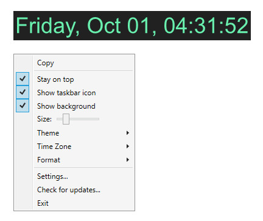Viewport: 263px width, 221px height.
Task: Toggle the Show taskbar icon checkmark box
Action: tap(23, 92)
